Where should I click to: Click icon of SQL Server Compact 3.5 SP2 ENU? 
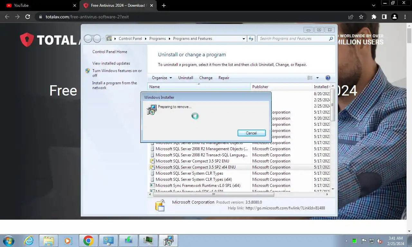[x=153, y=161]
